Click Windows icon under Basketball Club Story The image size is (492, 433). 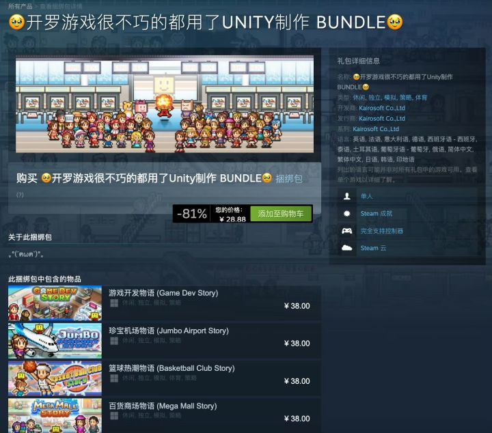(x=114, y=378)
